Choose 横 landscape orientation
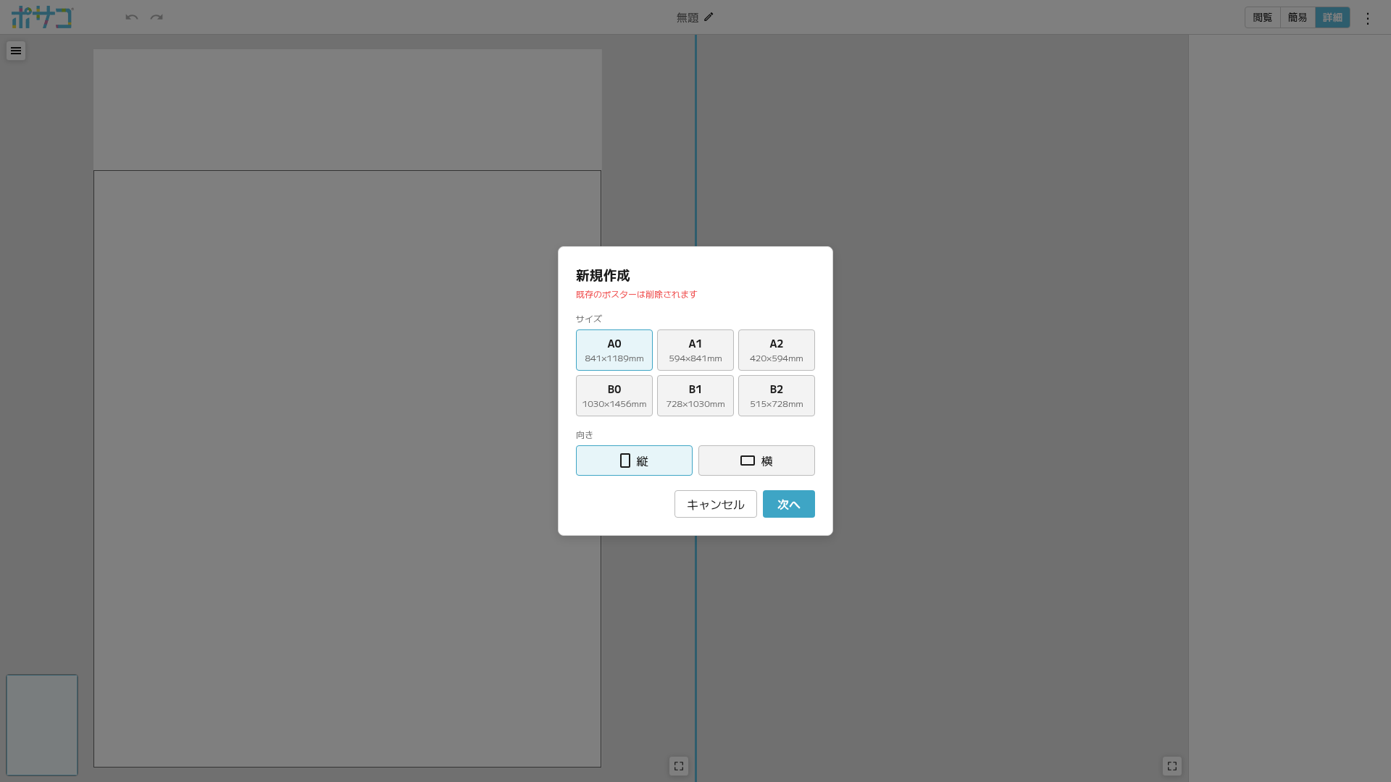Image resolution: width=1391 pixels, height=782 pixels. [x=756, y=461]
